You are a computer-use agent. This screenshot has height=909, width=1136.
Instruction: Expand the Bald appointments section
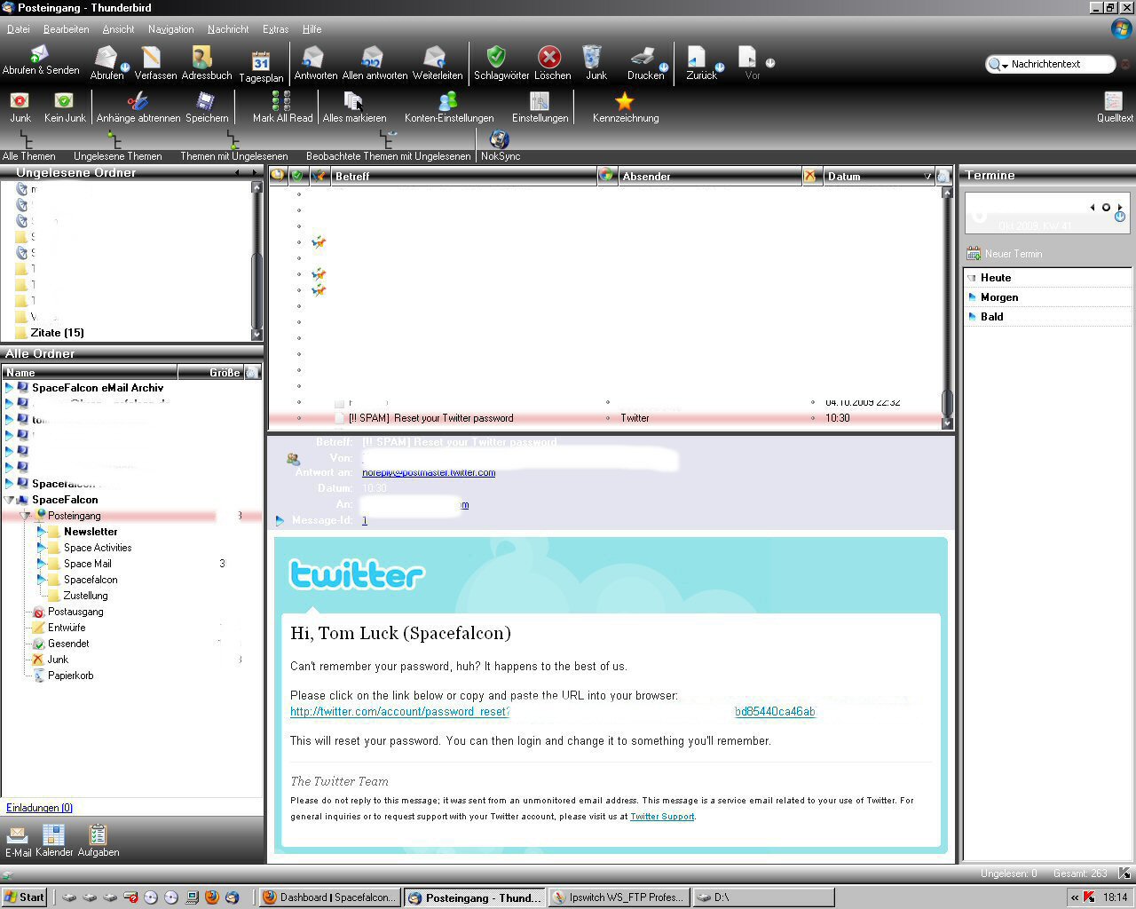point(973,317)
